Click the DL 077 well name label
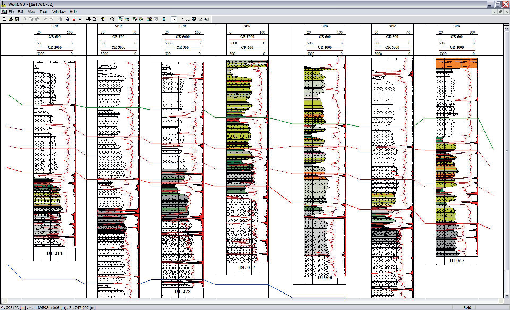 point(247,267)
